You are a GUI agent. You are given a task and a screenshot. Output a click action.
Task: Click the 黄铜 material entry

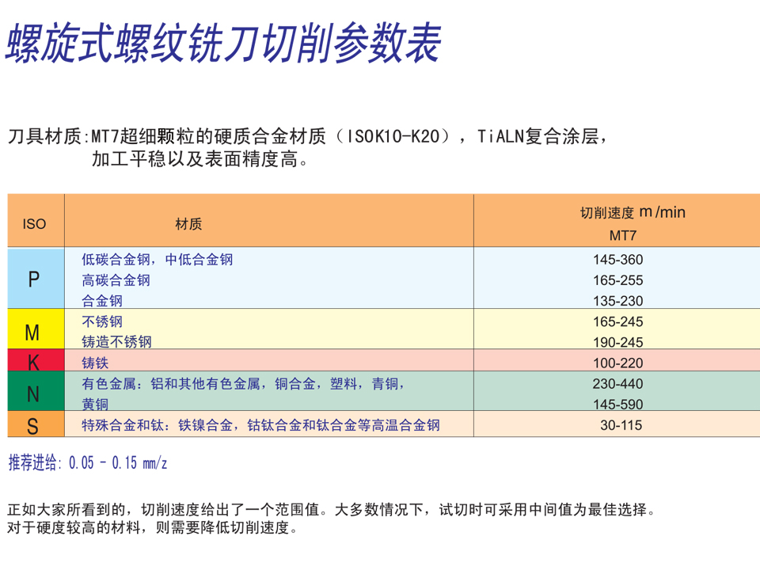pyautogui.click(x=95, y=404)
